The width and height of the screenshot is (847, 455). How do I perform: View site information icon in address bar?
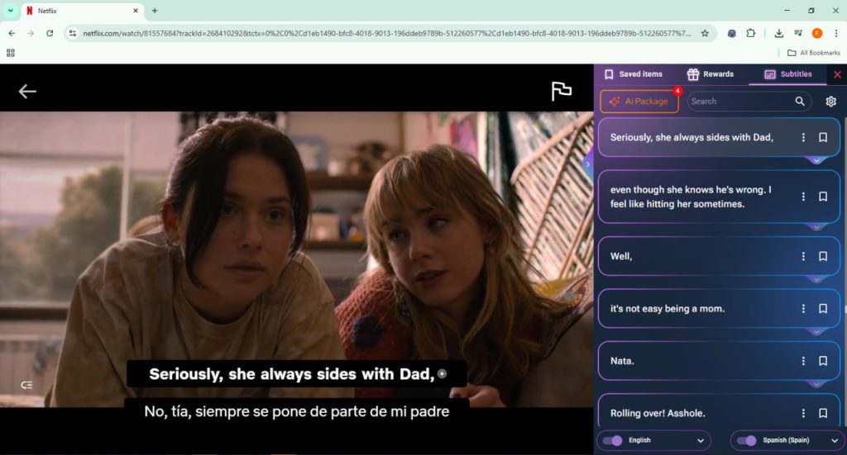[x=73, y=33]
